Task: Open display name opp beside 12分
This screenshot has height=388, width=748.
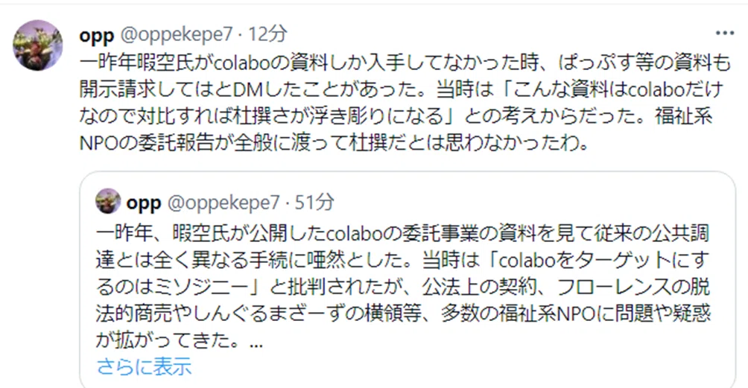Action: (x=96, y=34)
